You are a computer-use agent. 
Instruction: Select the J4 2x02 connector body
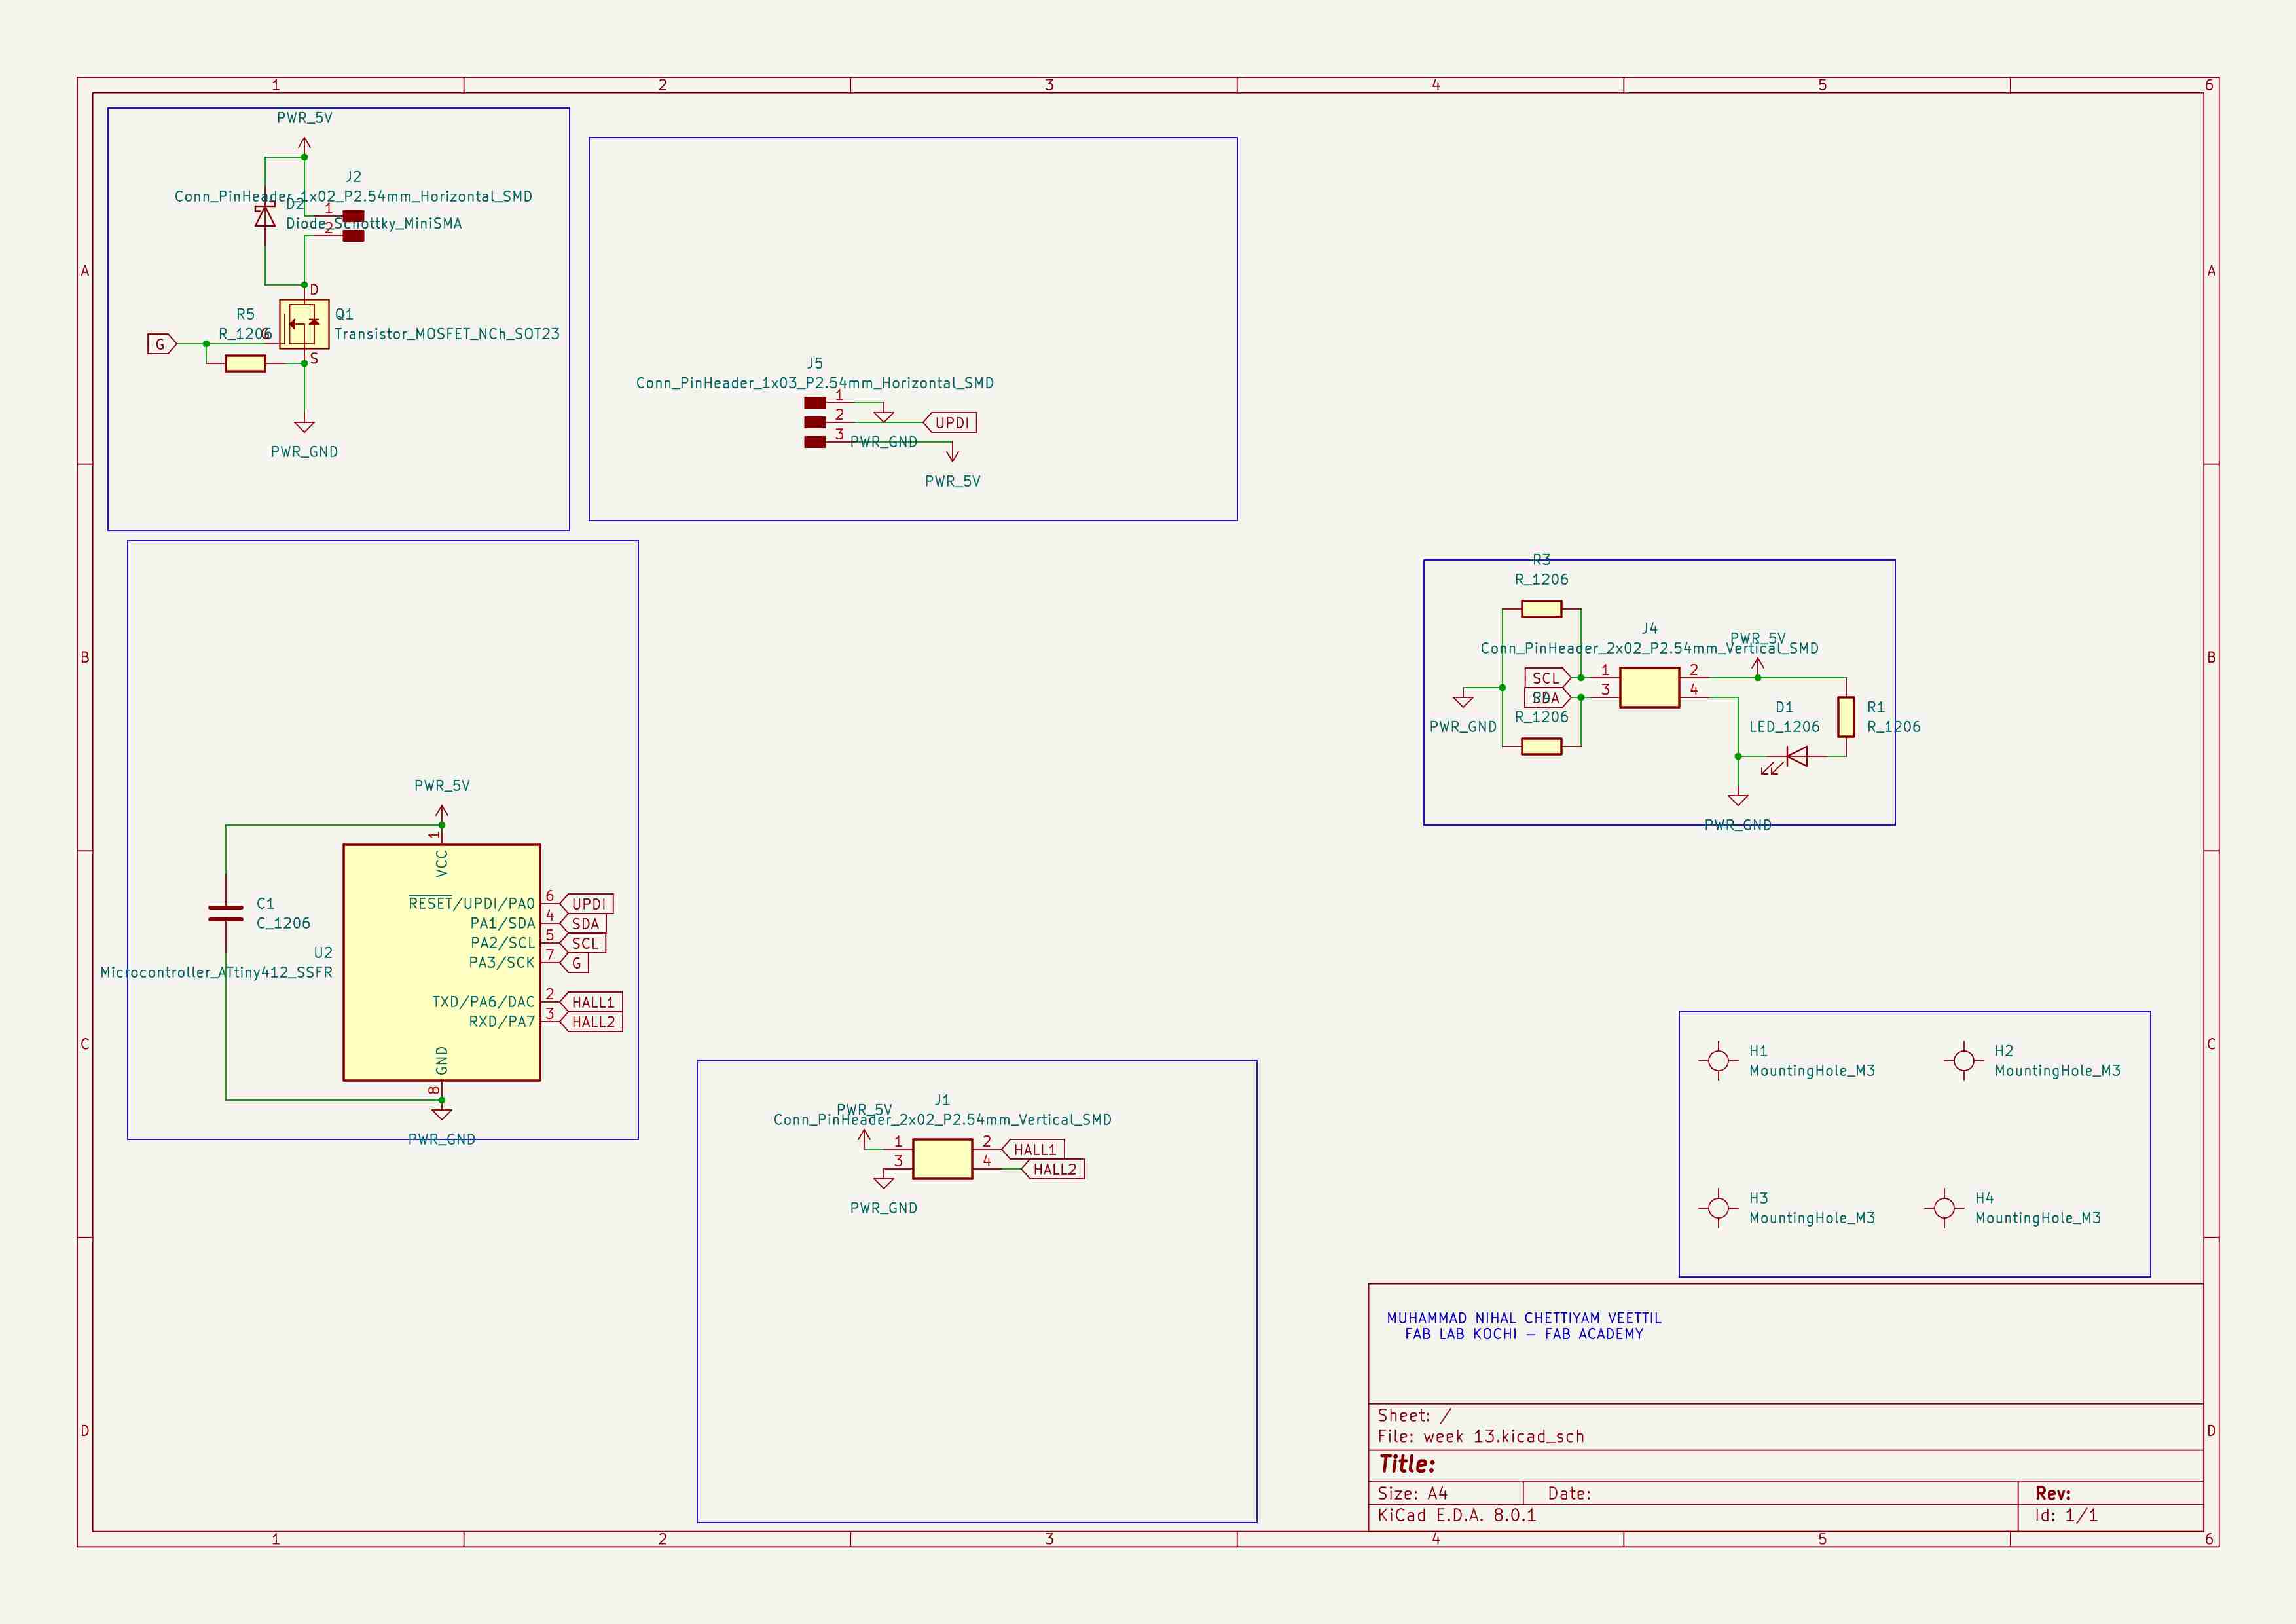point(1649,688)
